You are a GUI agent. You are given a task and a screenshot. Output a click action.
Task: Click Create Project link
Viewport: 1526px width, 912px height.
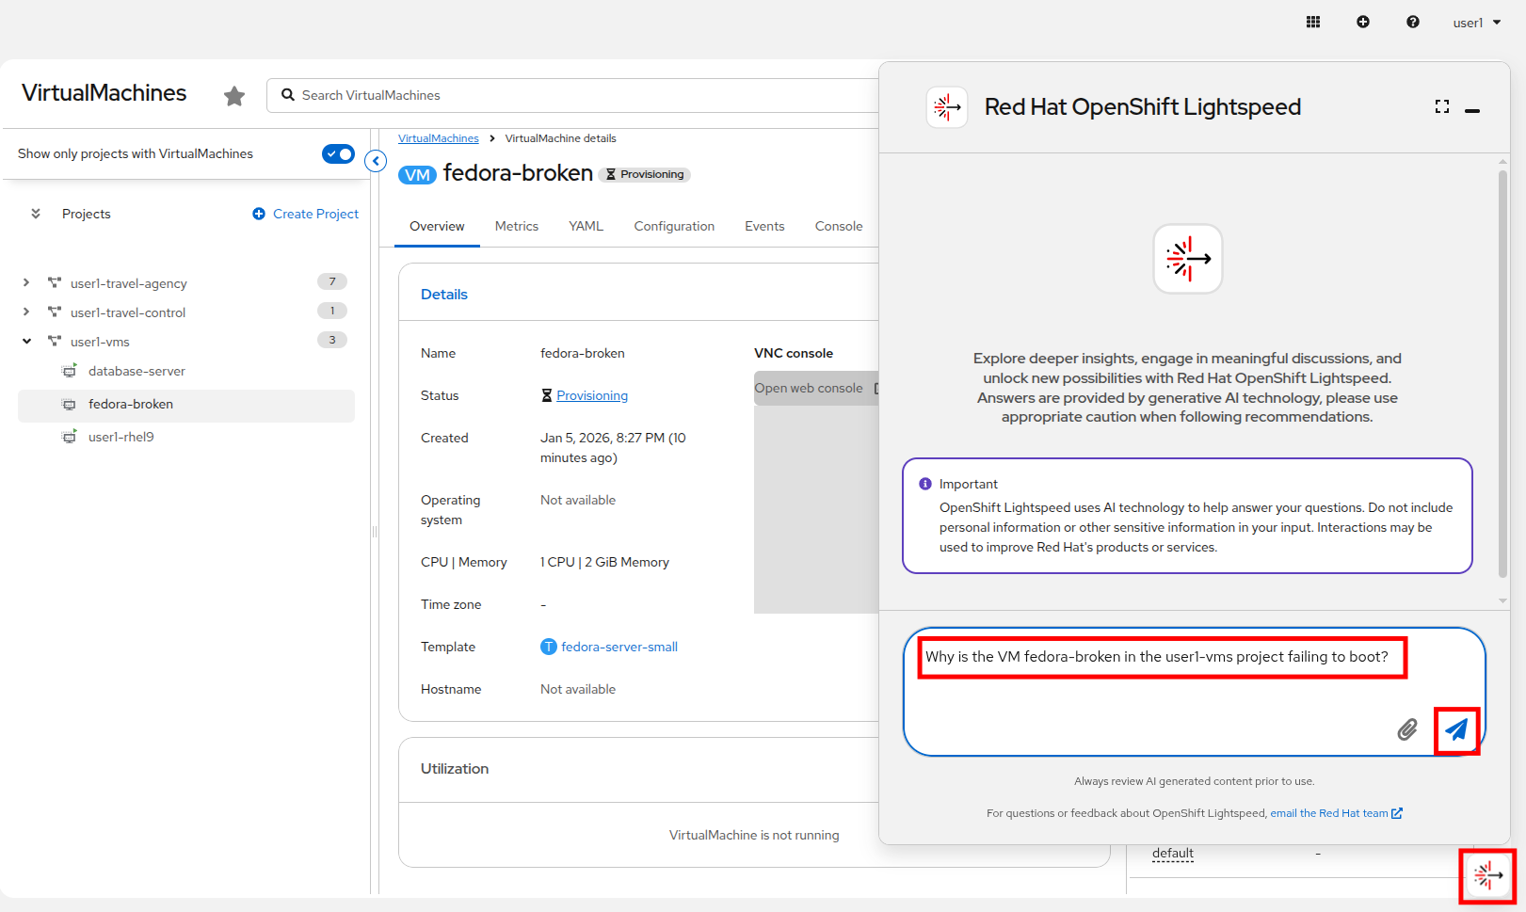point(314,214)
